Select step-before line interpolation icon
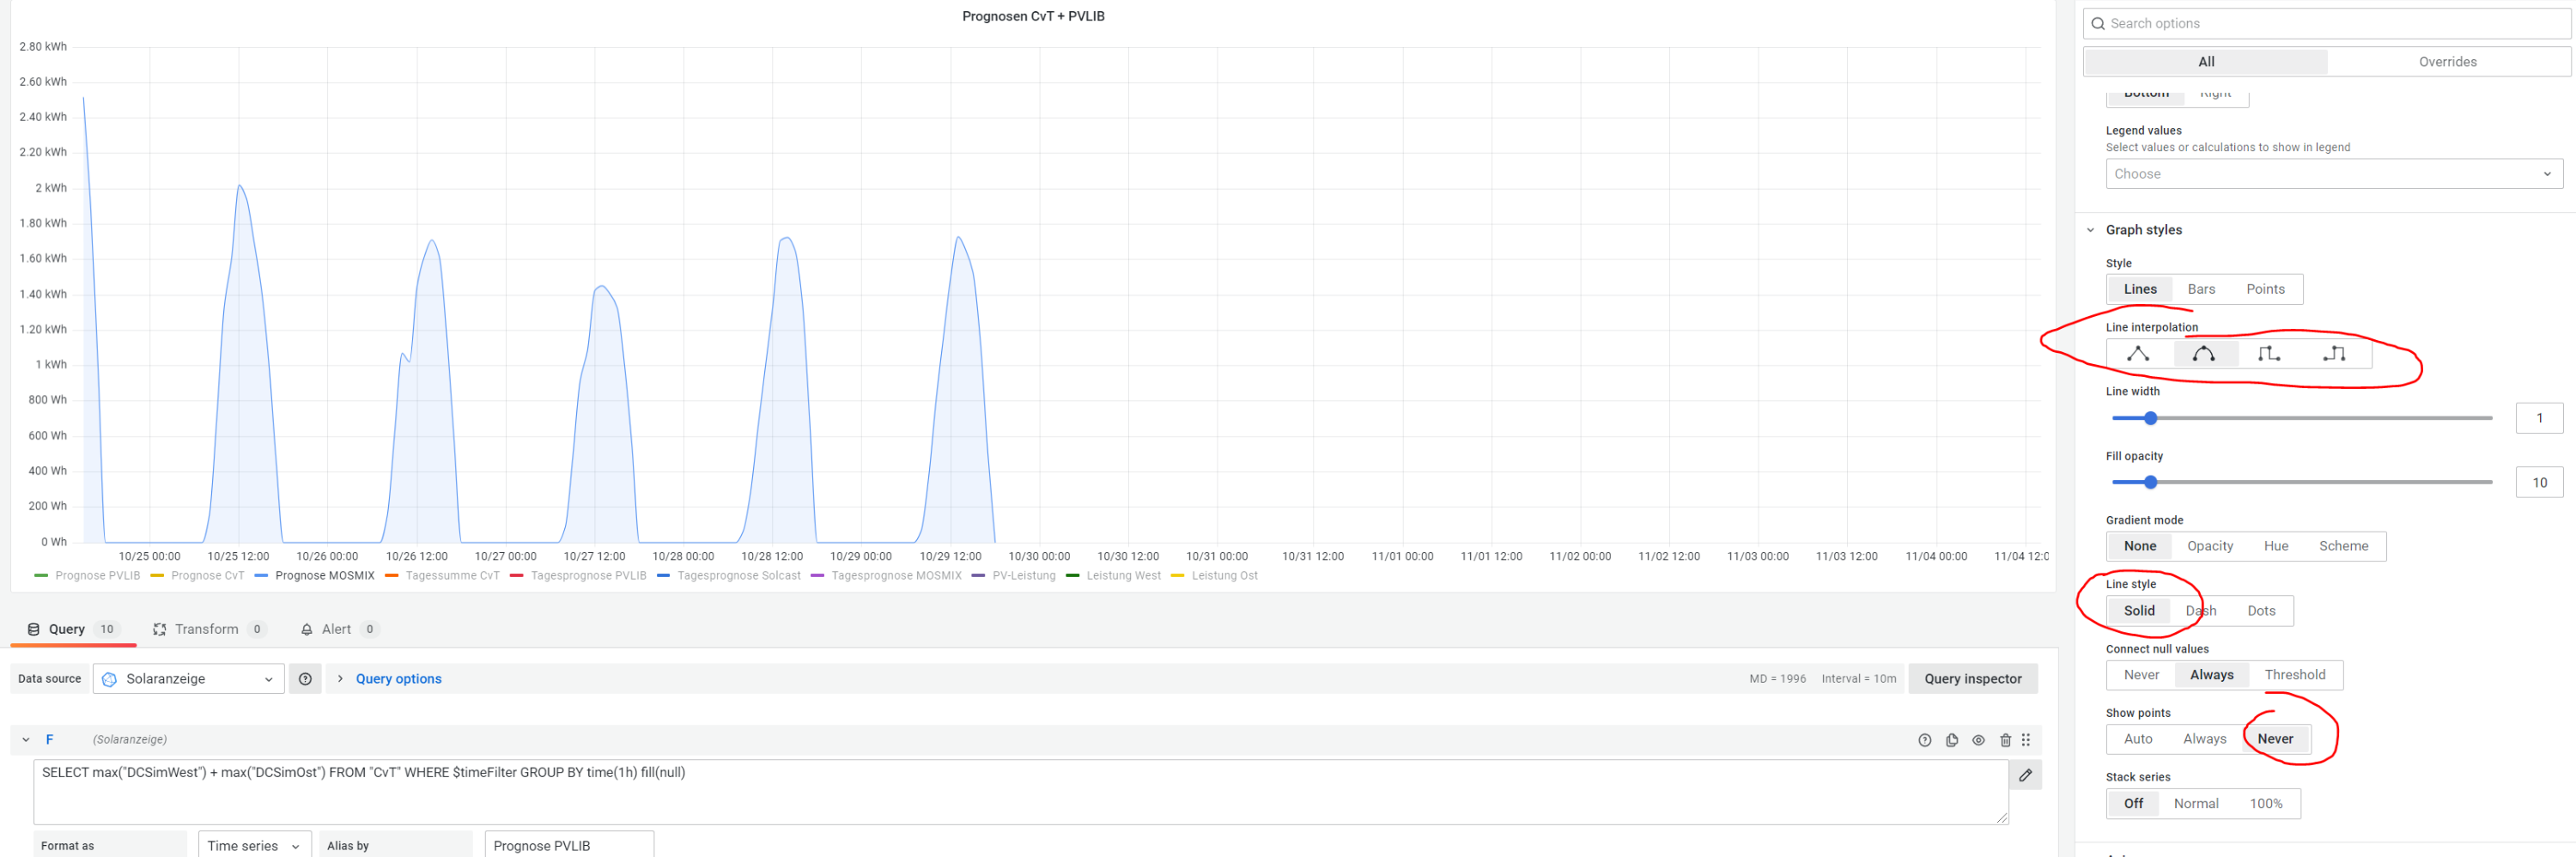The image size is (2576, 857). [x=2268, y=354]
